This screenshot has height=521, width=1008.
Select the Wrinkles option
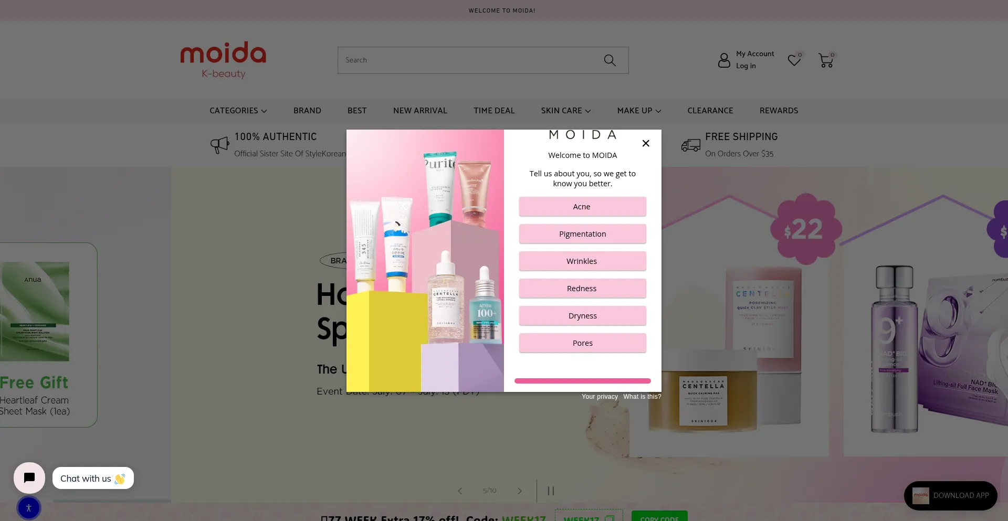click(x=582, y=261)
